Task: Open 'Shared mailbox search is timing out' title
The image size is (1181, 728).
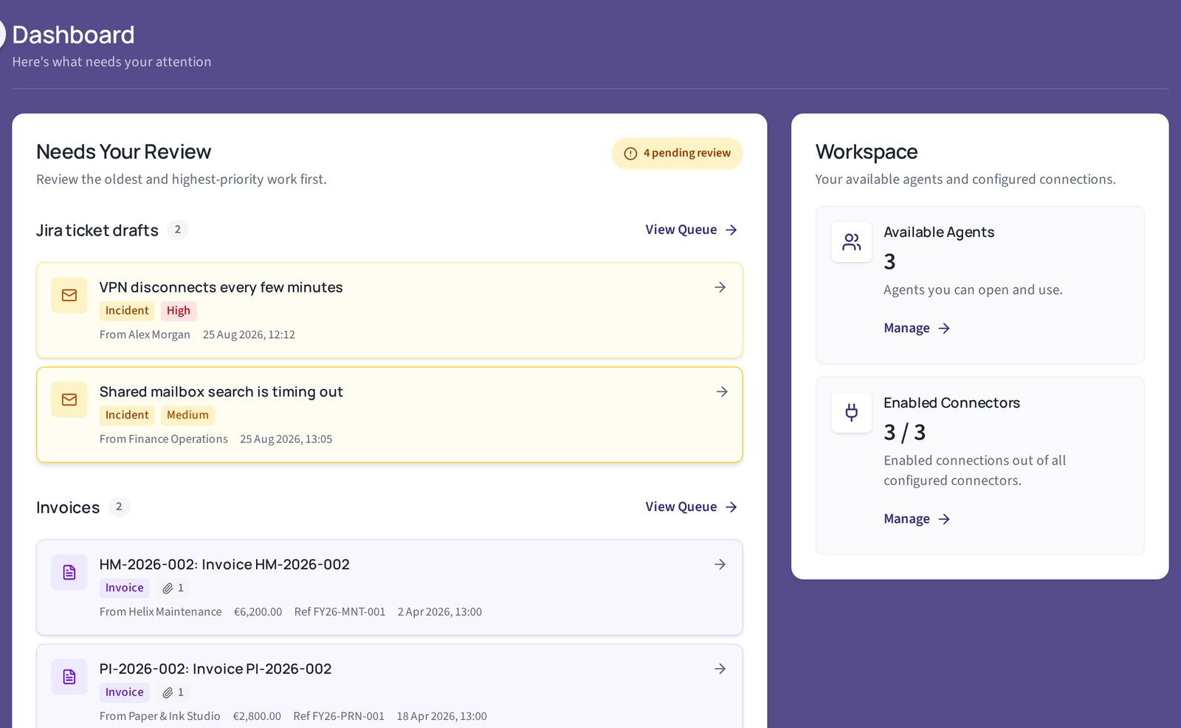Action: [x=221, y=391]
